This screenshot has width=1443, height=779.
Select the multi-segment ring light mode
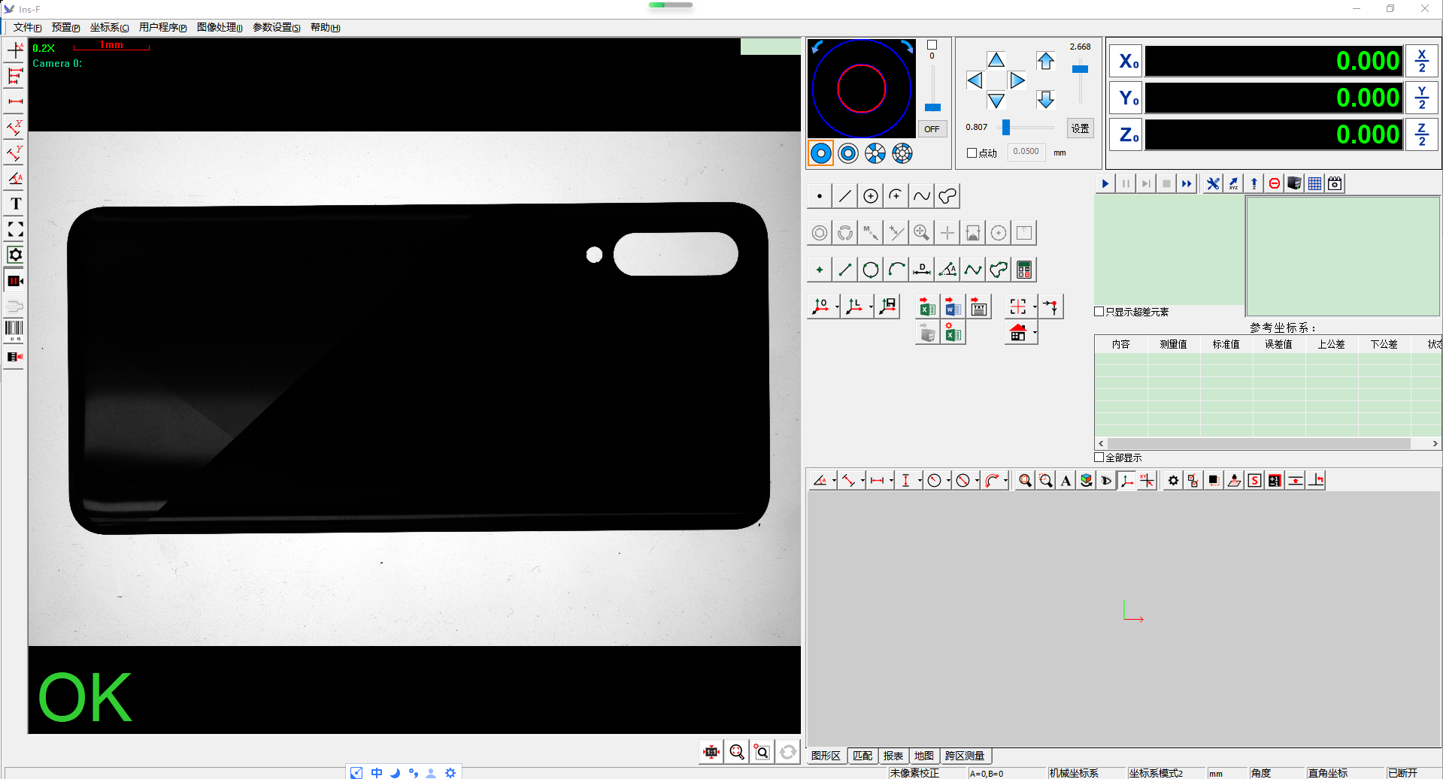point(902,153)
